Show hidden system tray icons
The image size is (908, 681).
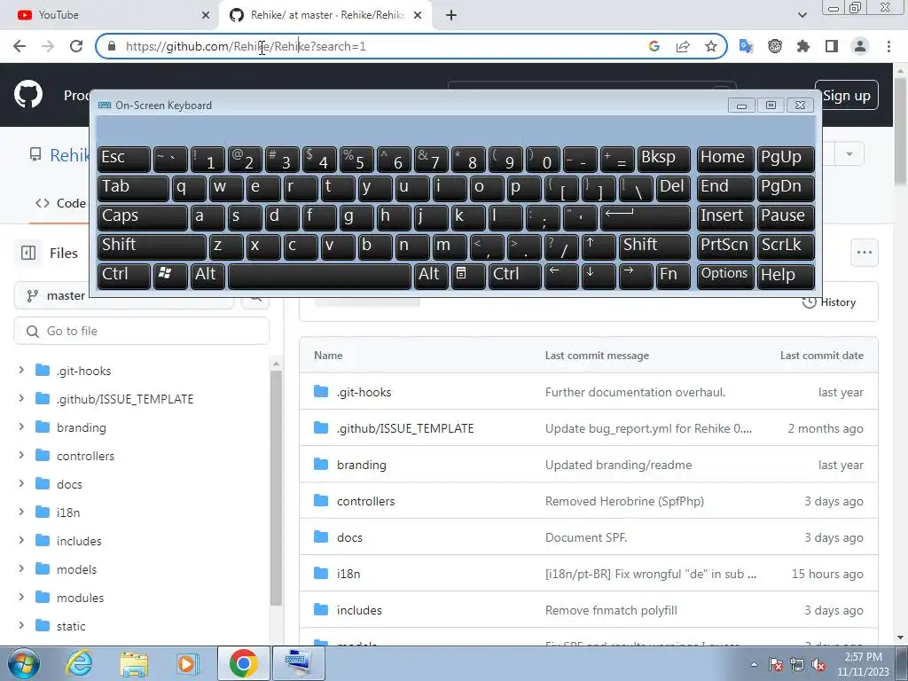[754, 665]
